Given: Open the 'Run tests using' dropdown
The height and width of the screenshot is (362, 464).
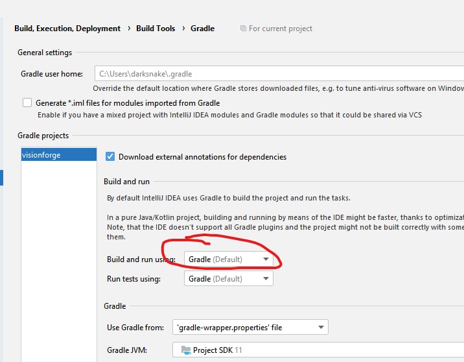Looking at the screenshot, I should [x=229, y=279].
